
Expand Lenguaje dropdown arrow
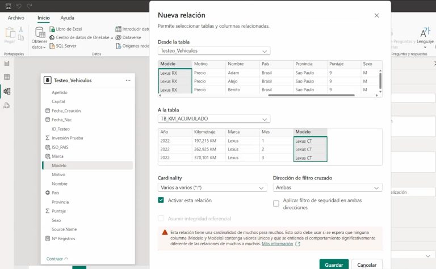point(425,47)
